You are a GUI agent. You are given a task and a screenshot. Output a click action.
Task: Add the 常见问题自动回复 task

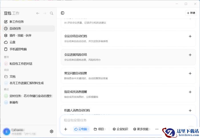coord(190,73)
